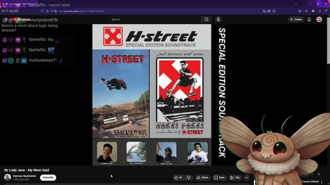Screen dimensions: 330x185
Task: Open the three-dot more actions menu
Action: tap(247, 178)
